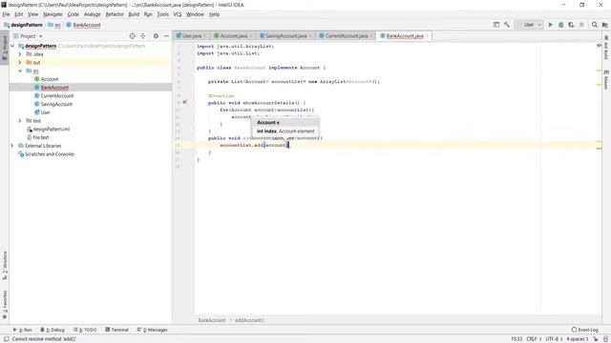Open the Refactor menu

[x=115, y=14]
